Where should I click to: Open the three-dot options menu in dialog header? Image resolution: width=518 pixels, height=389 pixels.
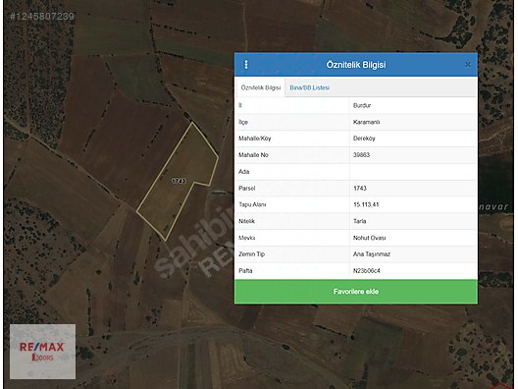pos(246,65)
